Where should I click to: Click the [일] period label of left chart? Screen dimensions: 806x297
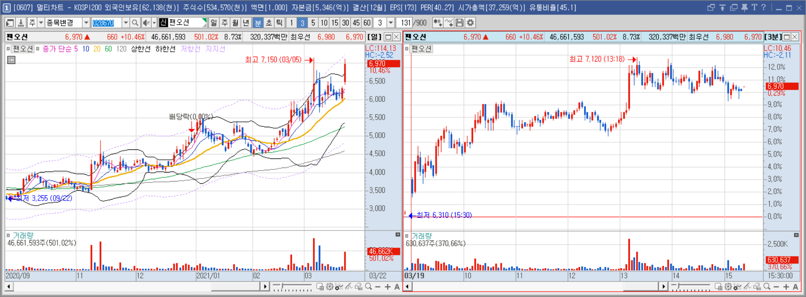[374, 37]
